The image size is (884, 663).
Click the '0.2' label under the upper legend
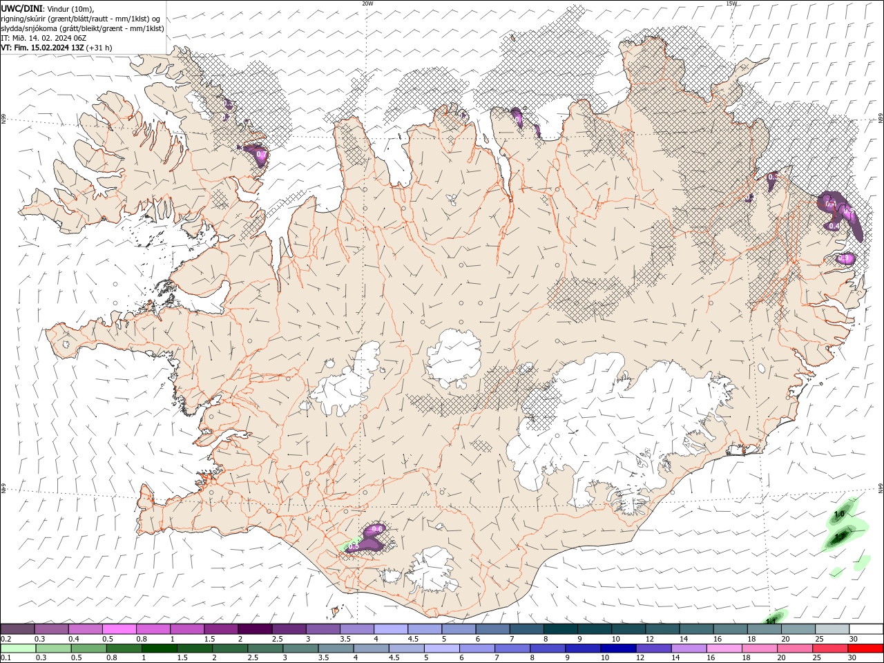tap(6, 639)
